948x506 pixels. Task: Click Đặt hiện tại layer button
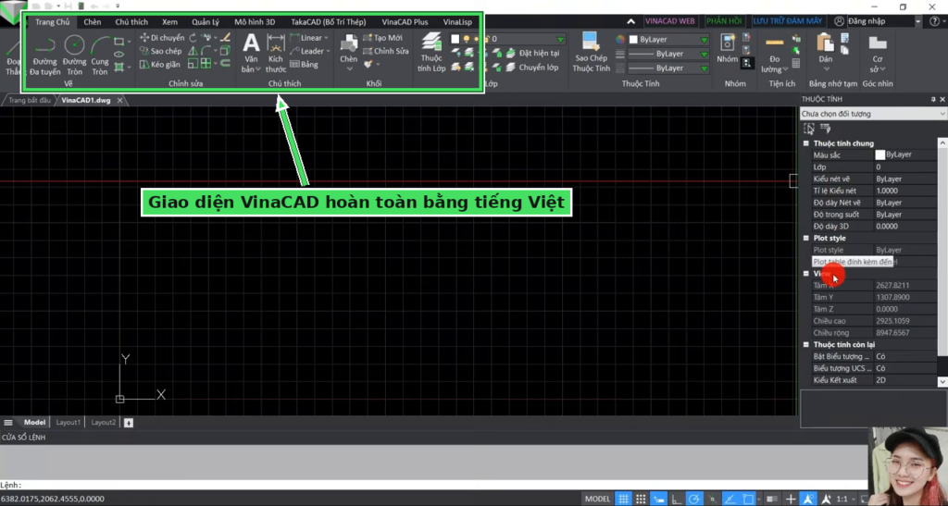532,54
